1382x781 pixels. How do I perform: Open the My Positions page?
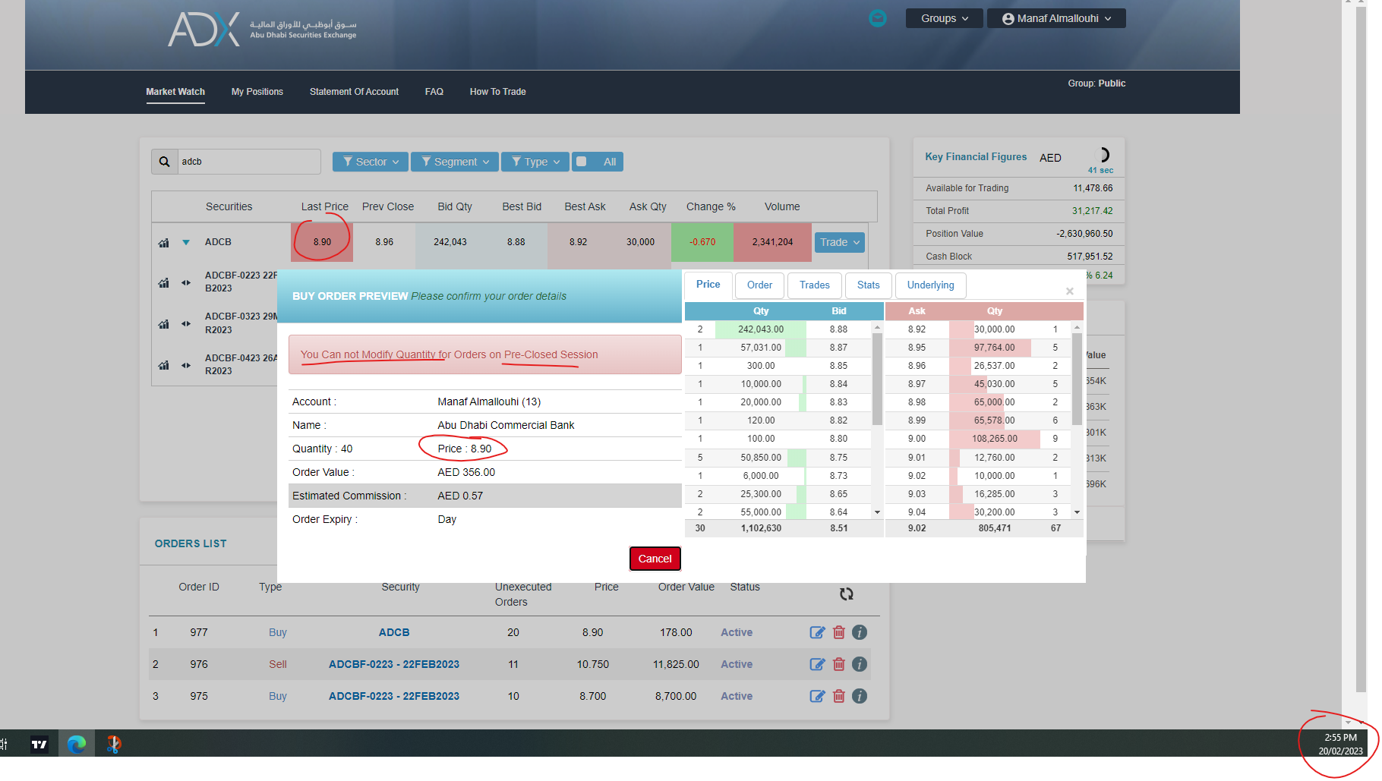coord(257,91)
